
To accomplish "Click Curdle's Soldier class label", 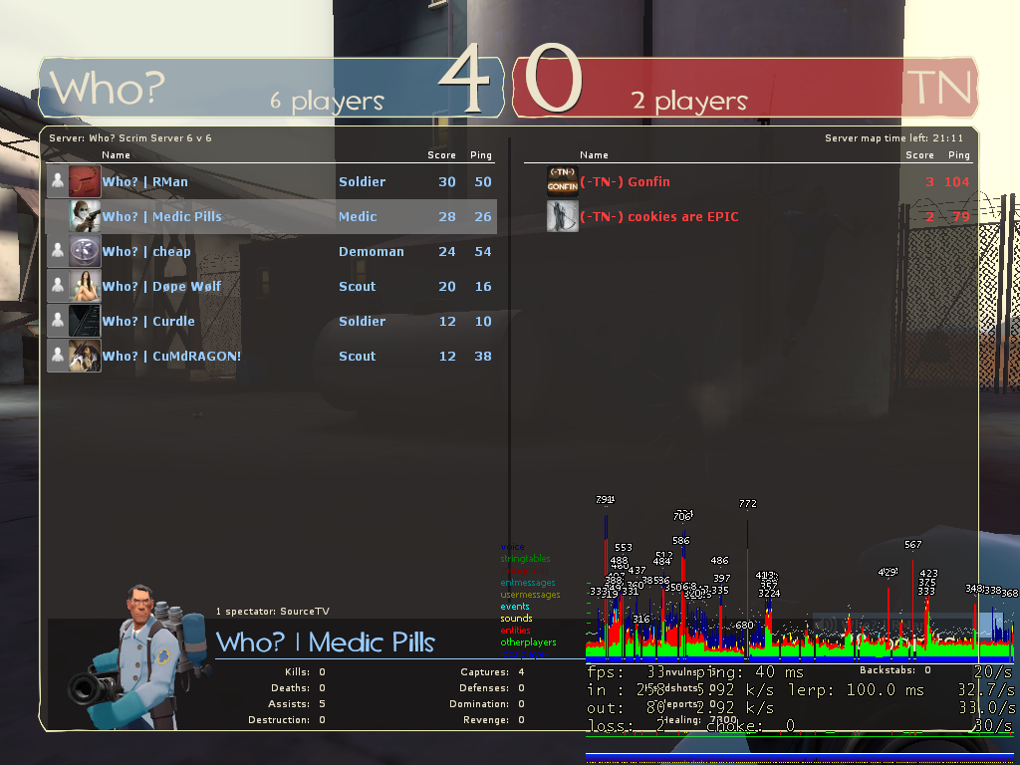I will 363,322.
